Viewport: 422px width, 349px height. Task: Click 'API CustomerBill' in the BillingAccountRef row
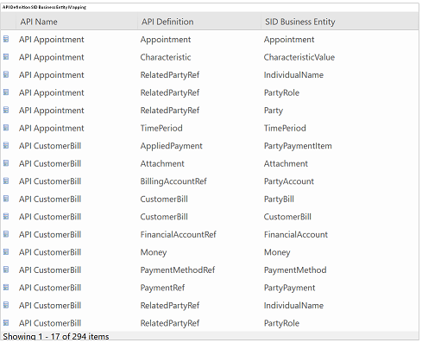(x=50, y=181)
